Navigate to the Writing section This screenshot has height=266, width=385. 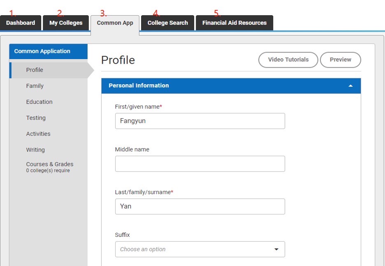pos(35,150)
